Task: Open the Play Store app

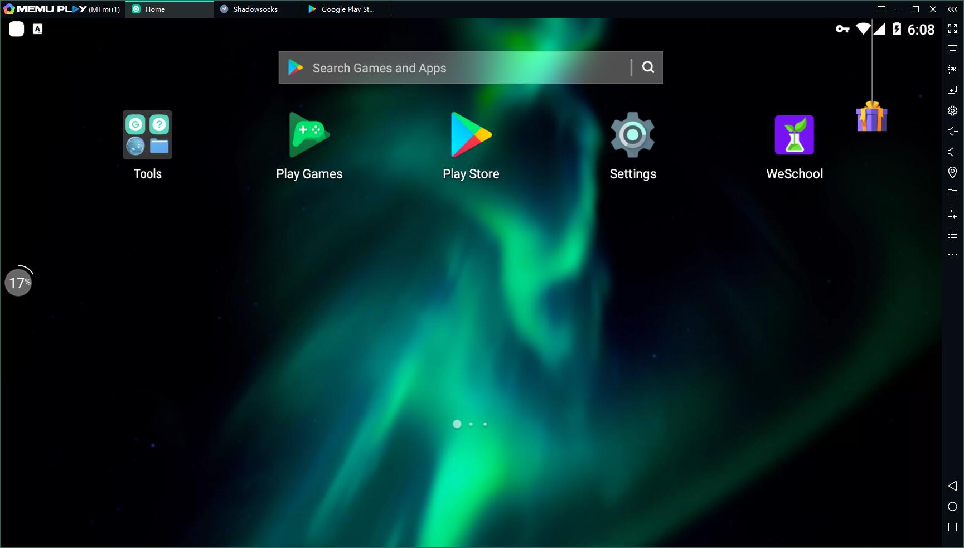Action: coord(471,135)
